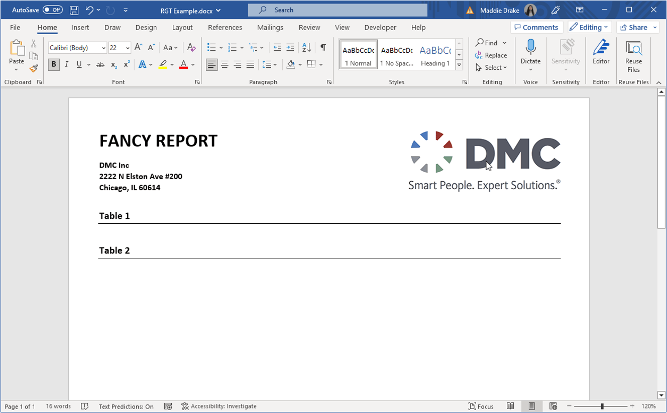
Task: Toggle Underline formatting
Action: point(79,64)
